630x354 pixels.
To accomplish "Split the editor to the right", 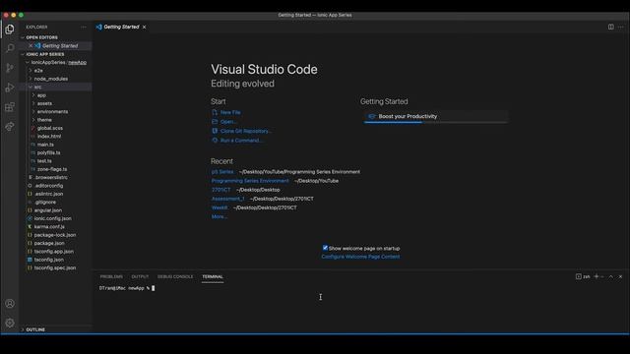I will coord(610,27).
